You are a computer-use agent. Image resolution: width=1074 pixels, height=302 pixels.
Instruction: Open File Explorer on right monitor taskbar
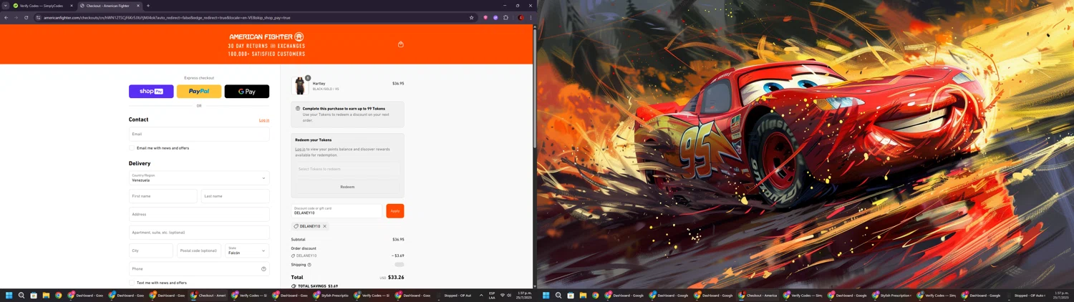[x=583, y=296]
